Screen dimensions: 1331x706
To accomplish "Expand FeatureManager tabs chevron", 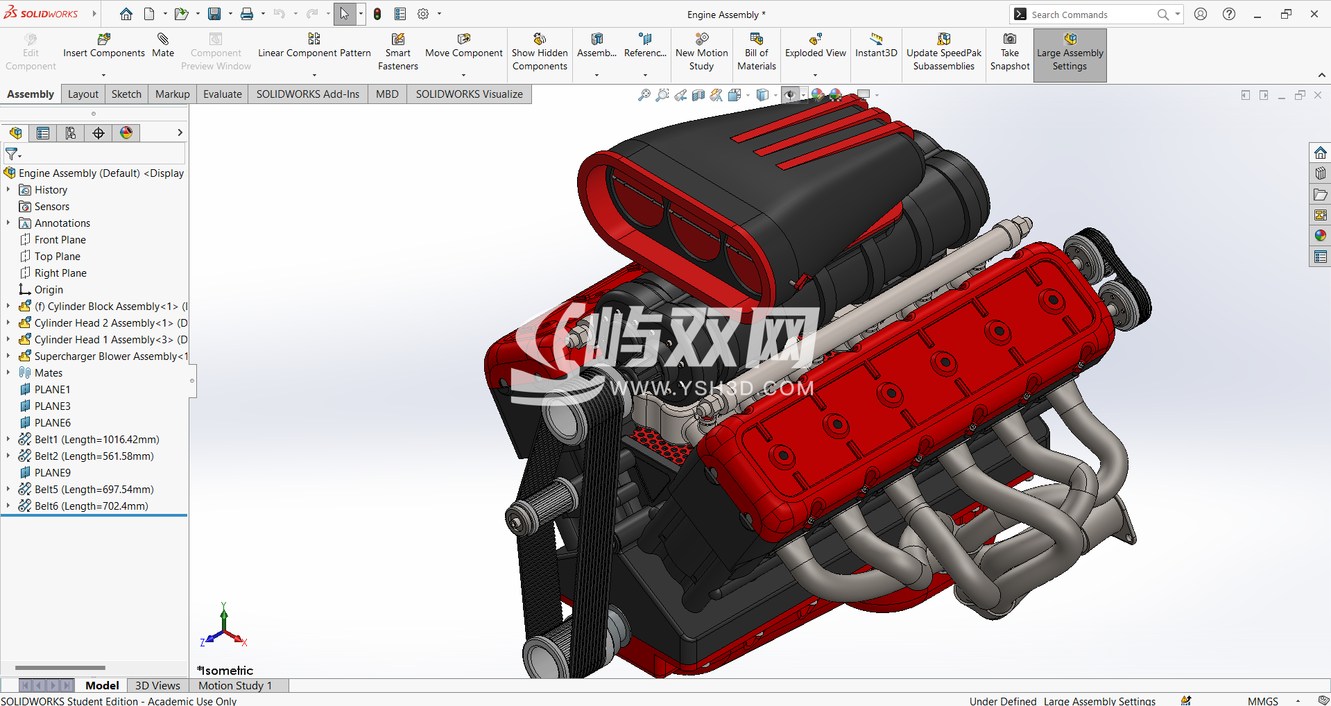I will click(180, 132).
